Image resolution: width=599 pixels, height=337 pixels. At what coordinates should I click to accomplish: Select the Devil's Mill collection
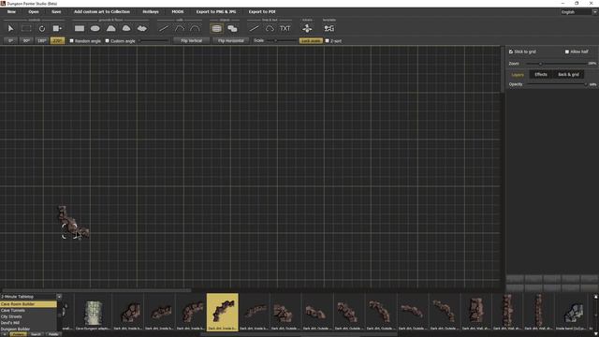click(x=28, y=322)
